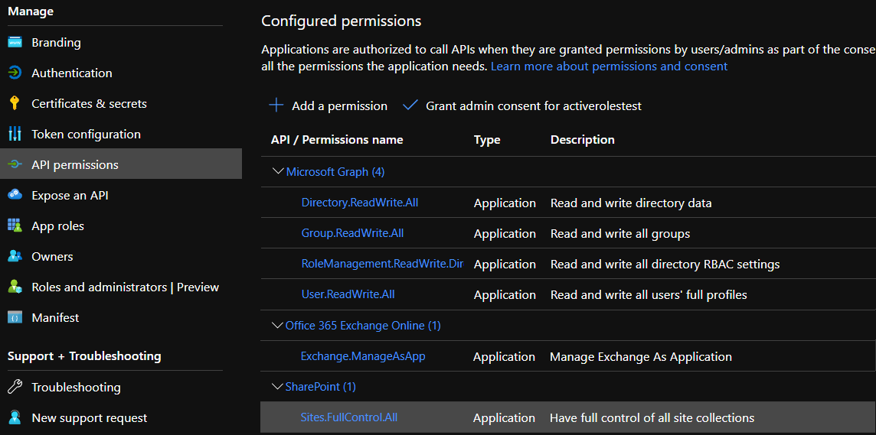The image size is (876, 435).
Task: Collapse the SharePoint (1) group chevron
Action: point(277,386)
